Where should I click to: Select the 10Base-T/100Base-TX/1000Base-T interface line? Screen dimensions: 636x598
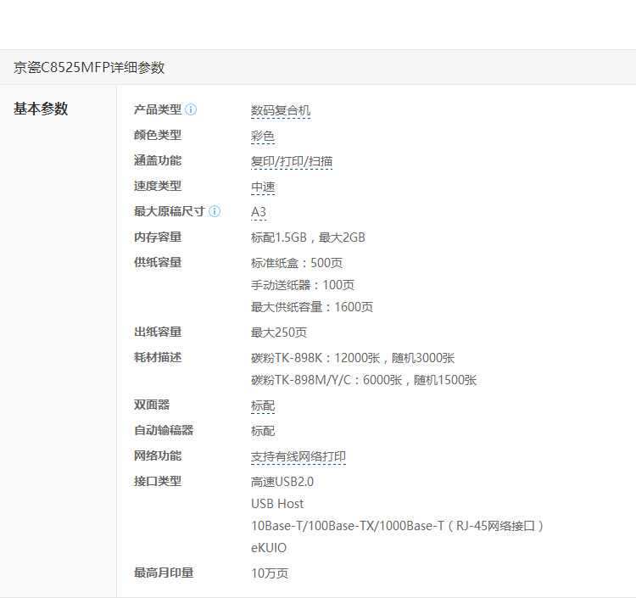click(x=398, y=526)
